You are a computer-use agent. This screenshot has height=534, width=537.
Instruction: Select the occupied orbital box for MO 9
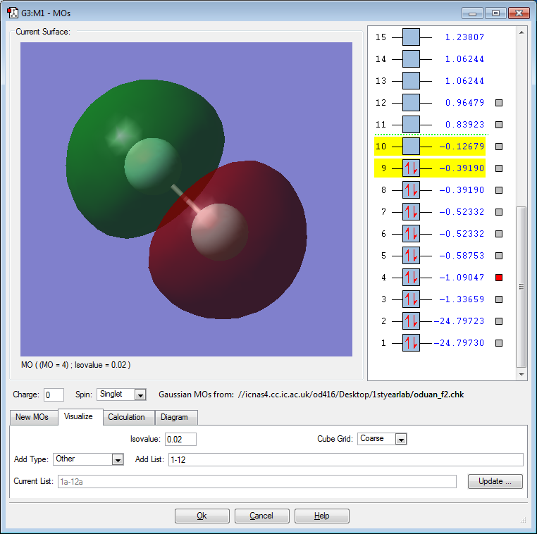pos(411,168)
